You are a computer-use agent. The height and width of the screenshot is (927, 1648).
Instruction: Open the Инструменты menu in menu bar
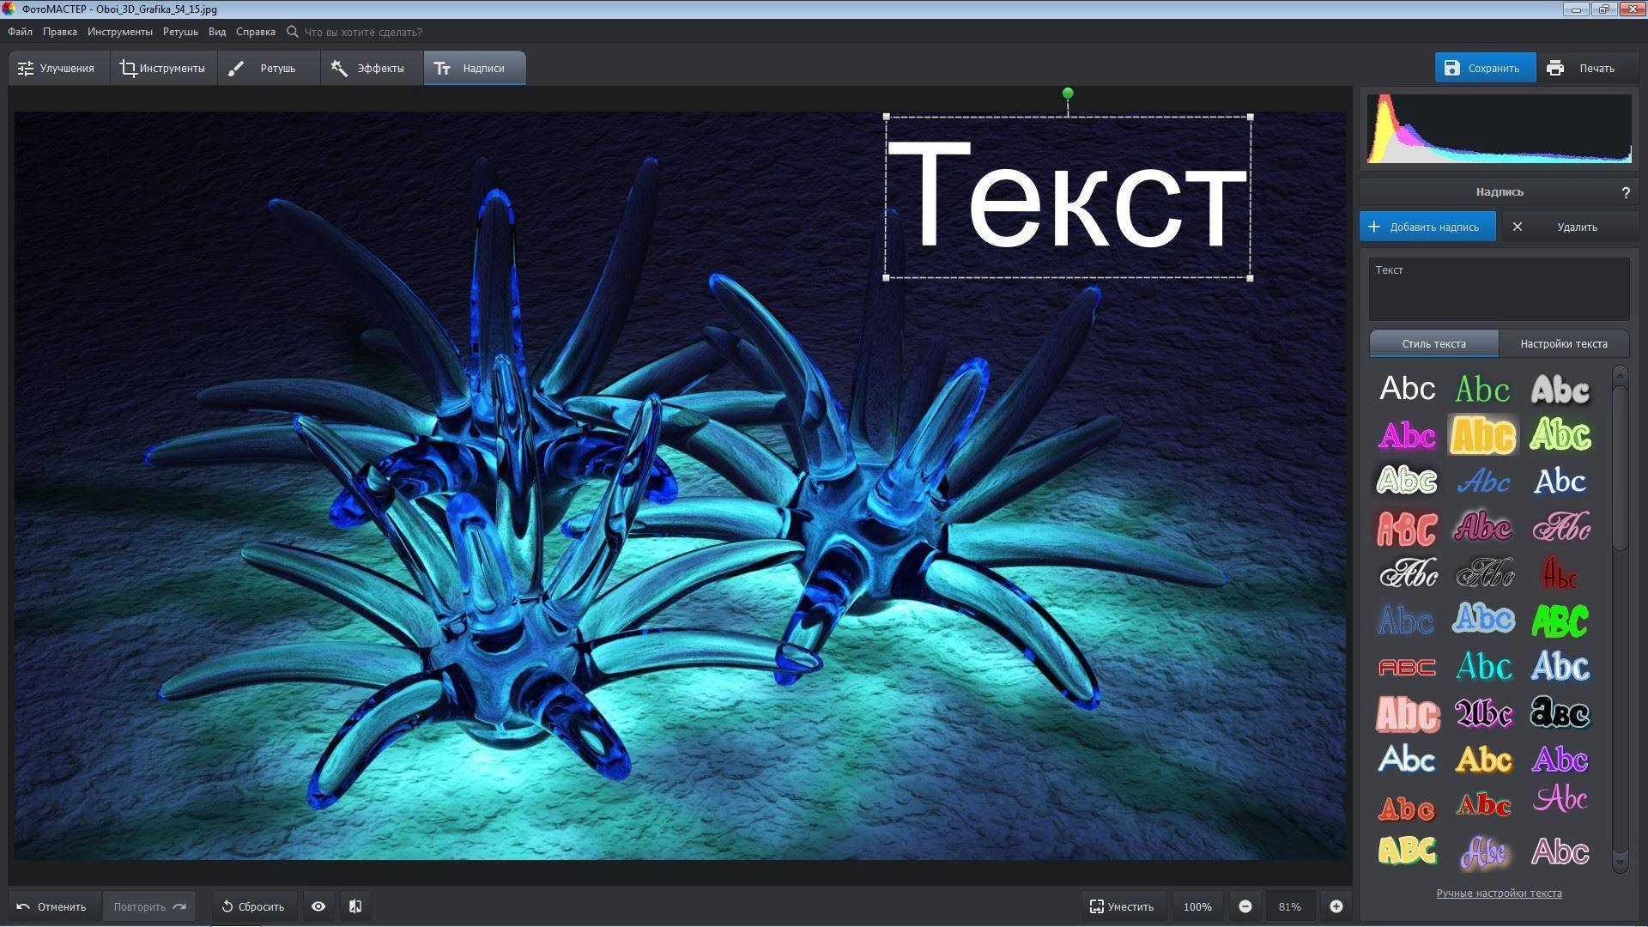pos(120,32)
